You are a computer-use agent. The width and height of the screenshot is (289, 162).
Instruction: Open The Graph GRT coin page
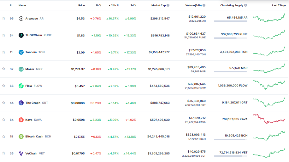pyautogui.click(x=37, y=103)
